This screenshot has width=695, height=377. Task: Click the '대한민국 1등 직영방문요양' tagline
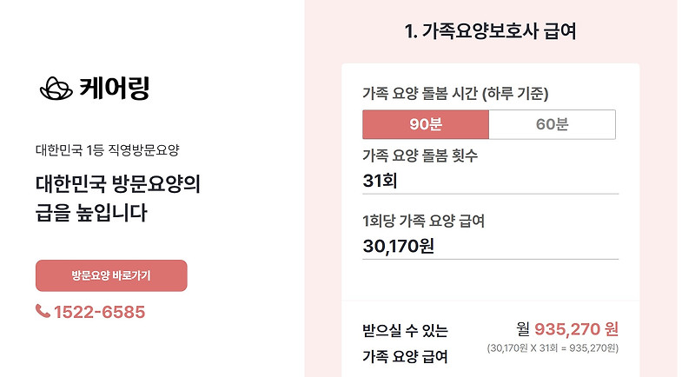(108, 149)
